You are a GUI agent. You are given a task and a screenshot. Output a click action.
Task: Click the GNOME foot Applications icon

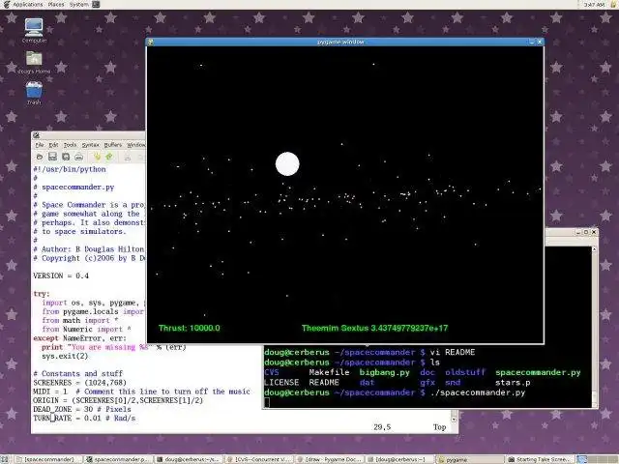6,4
